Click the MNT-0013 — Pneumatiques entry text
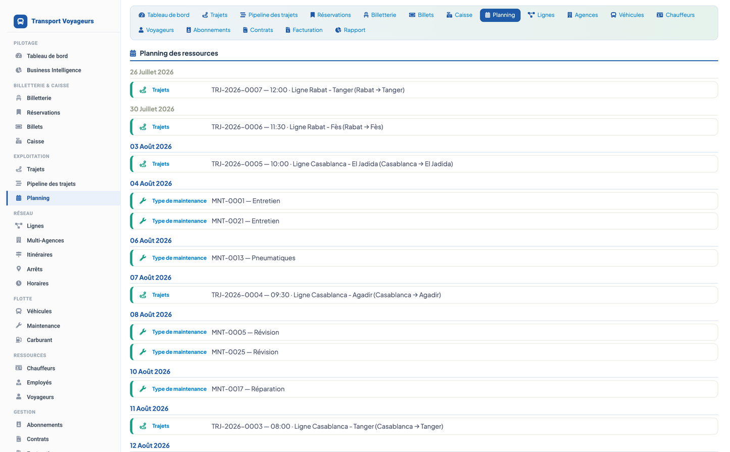 point(254,258)
